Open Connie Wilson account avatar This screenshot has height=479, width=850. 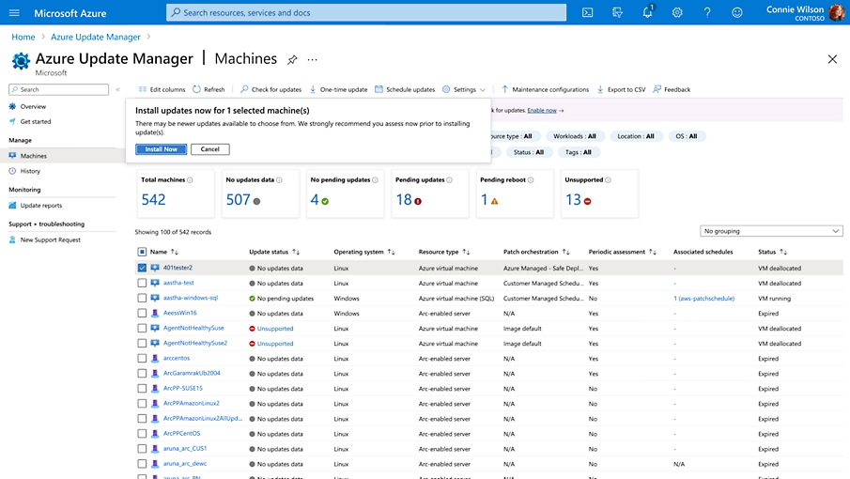tap(837, 12)
